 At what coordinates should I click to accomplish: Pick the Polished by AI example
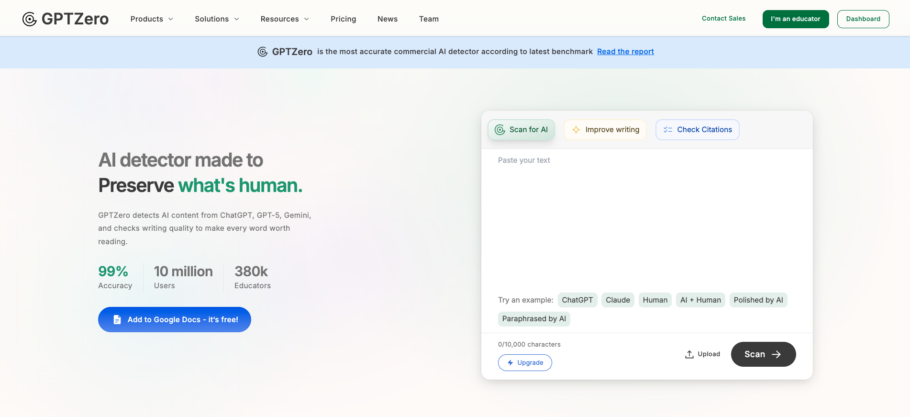pyautogui.click(x=758, y=300)
